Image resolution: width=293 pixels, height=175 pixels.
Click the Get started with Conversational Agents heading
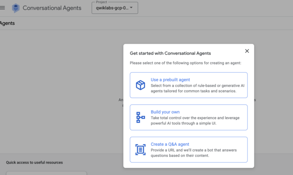(x=171, y=53)
